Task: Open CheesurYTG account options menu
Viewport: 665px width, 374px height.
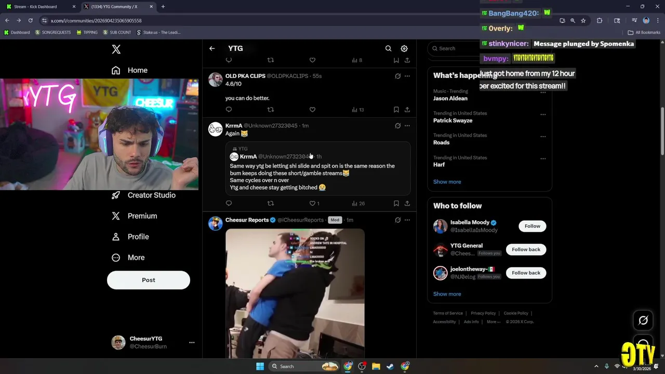Action: coord(192,342)
